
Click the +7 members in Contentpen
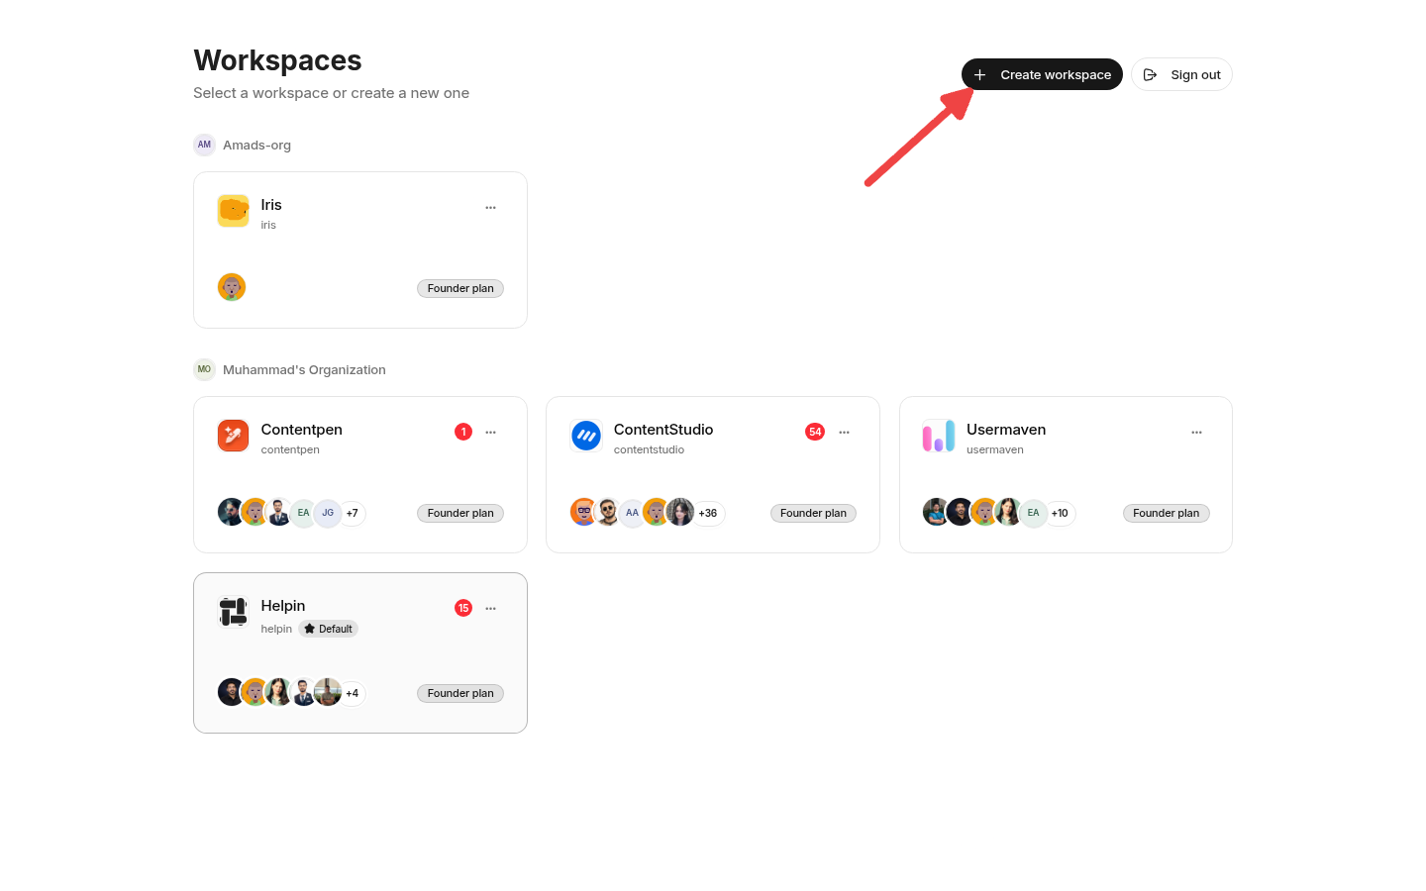click(353, 513)
